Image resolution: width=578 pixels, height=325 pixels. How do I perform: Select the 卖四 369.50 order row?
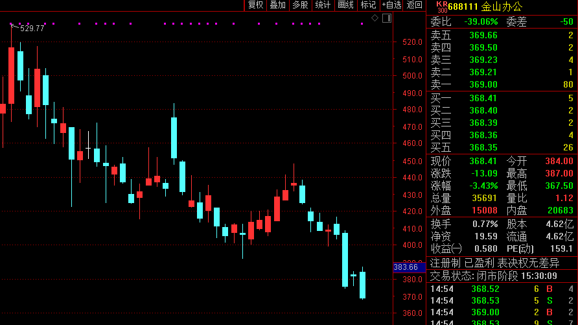502,47
